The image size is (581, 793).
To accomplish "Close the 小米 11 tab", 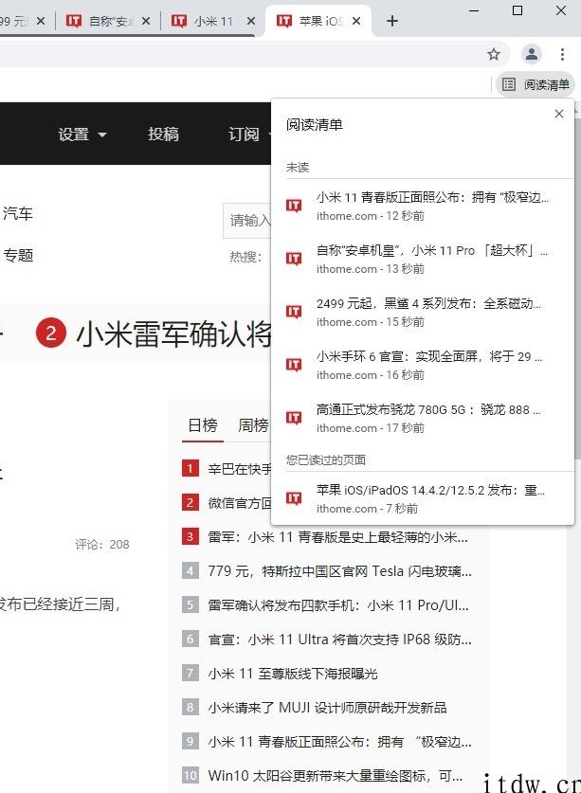I will coord(251,21).
